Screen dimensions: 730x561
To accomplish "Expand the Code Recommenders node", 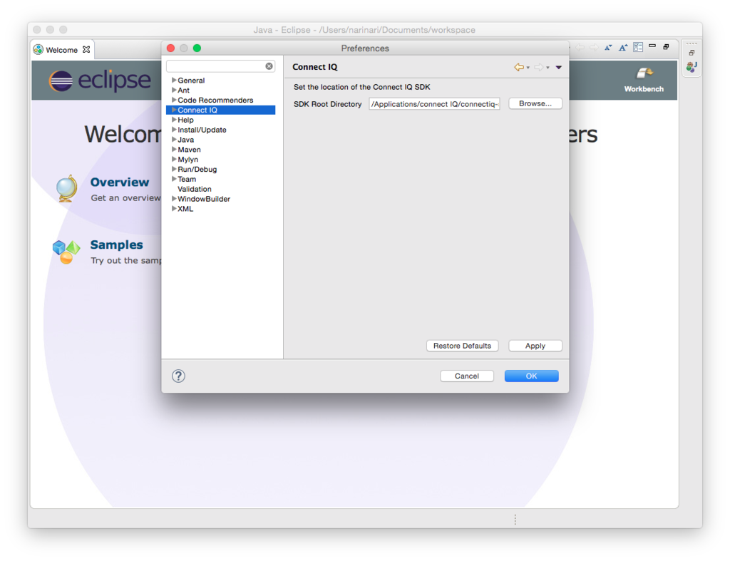I will (x=174, y=100).
